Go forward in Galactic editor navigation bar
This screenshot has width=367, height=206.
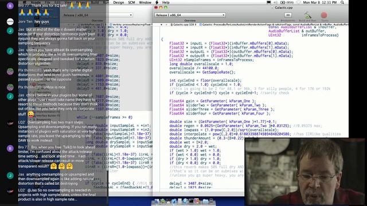point(166,24)
